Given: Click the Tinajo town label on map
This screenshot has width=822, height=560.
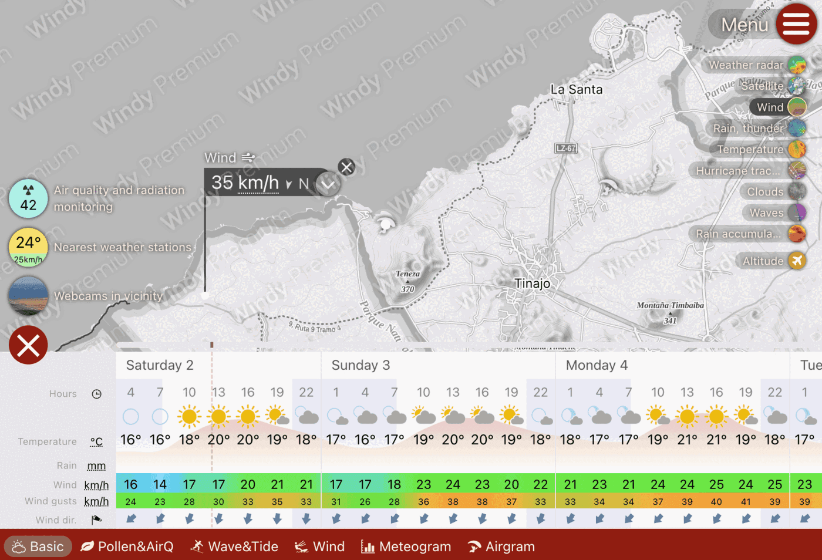Looking at the screenshot, I should point(533,284).
